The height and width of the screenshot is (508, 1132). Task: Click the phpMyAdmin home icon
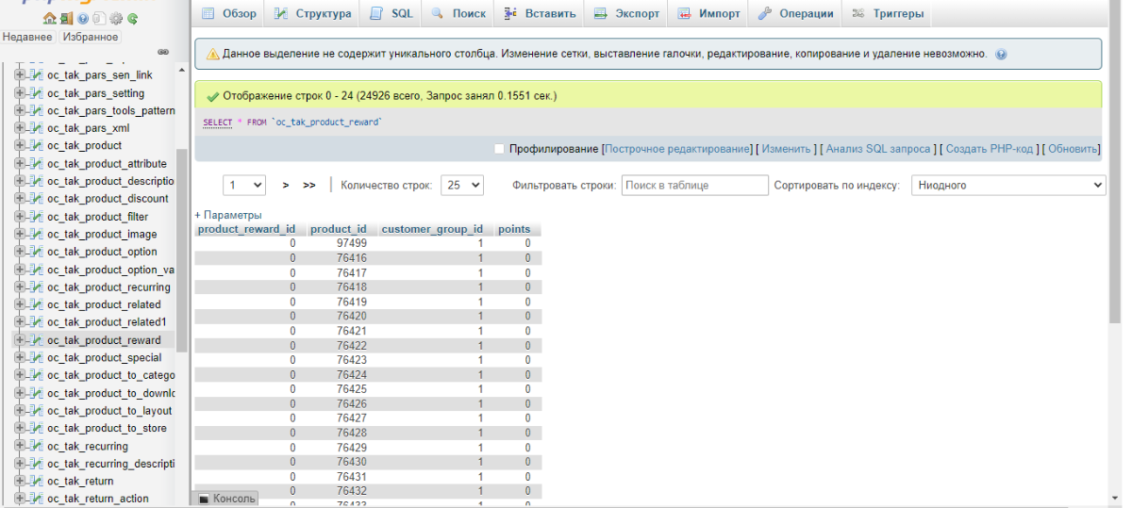pos(49,18)
